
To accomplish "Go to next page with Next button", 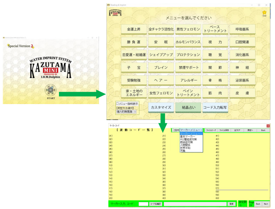I will tap(266, 204).
